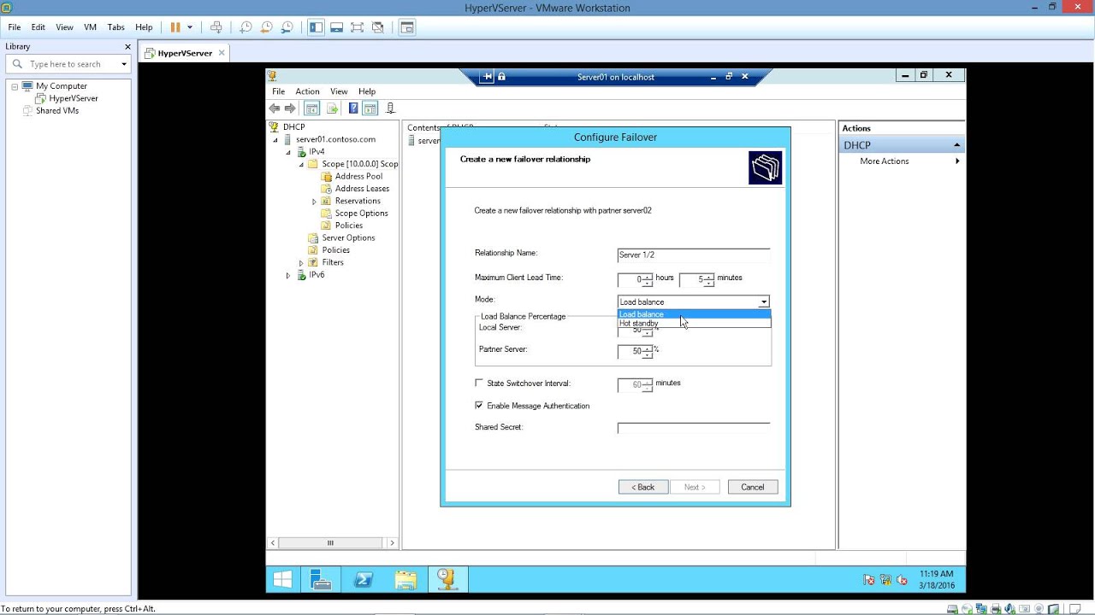Expand the Reservations tree node
Image resolution: width=1095 pixels, height=615 pixels.
tap(314, 202)
